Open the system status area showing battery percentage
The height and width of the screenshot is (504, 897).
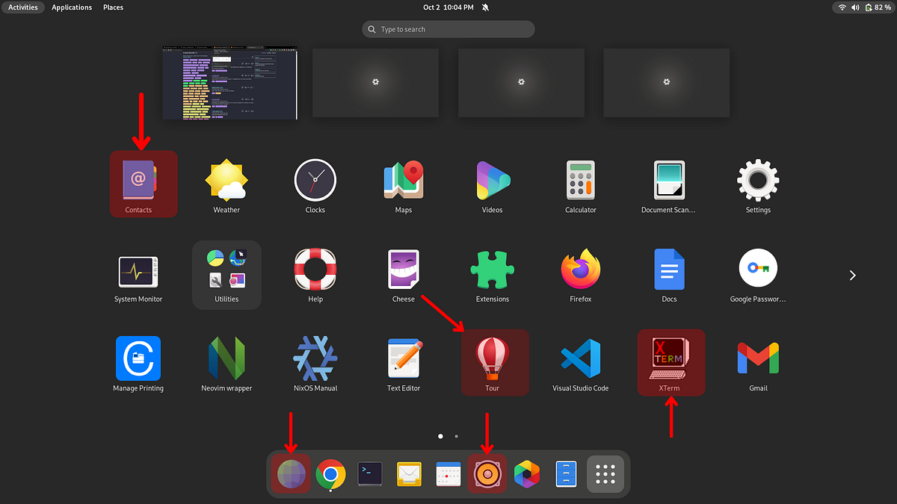[x=863, y=7]
